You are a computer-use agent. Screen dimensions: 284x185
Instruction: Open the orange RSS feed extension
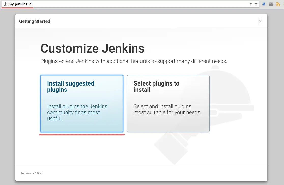[278, 4]
